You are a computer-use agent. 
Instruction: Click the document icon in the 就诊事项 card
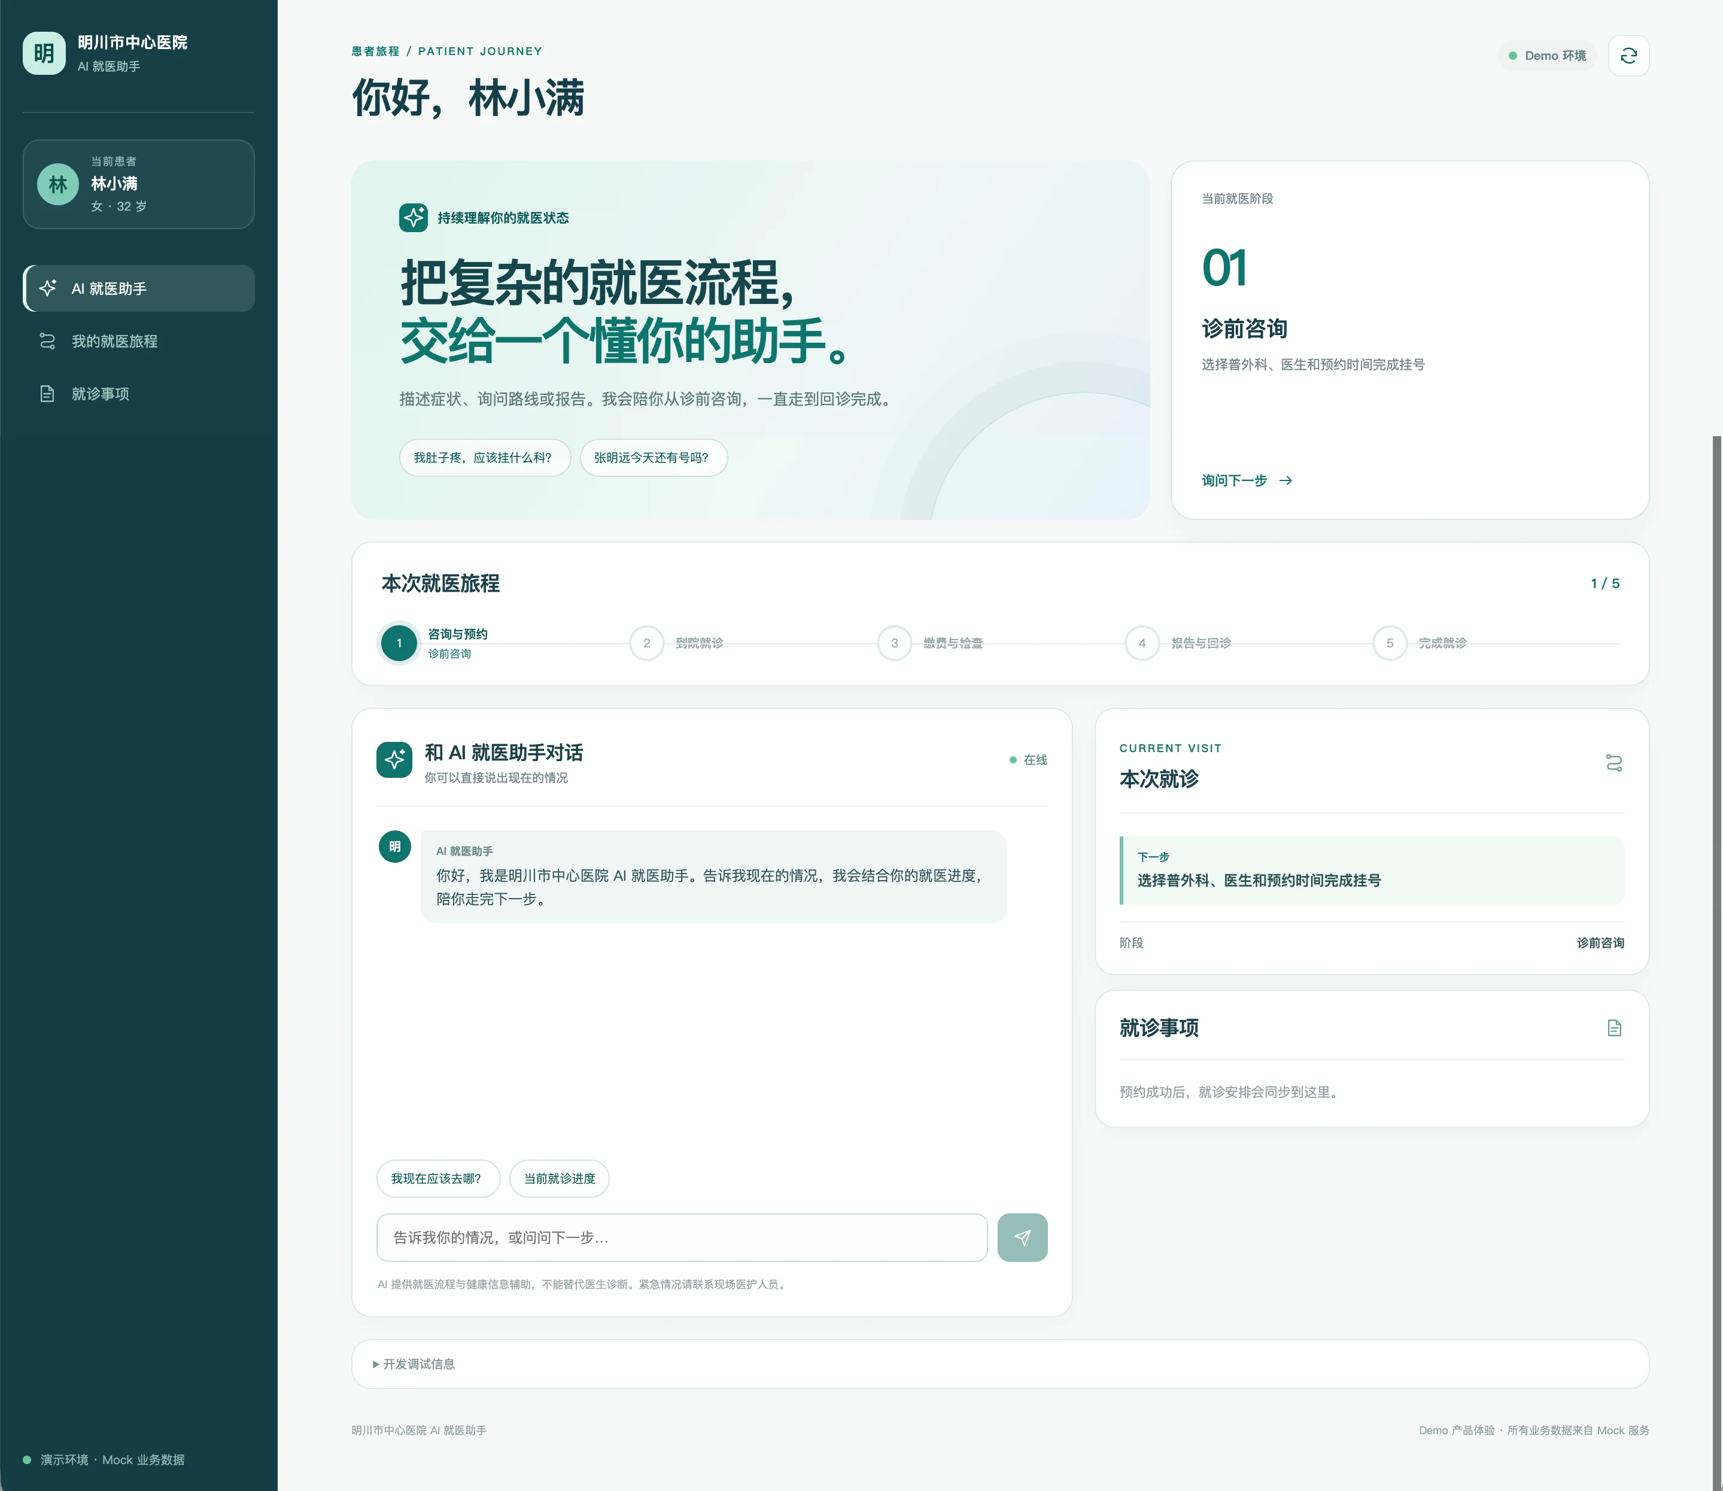1614,1027
